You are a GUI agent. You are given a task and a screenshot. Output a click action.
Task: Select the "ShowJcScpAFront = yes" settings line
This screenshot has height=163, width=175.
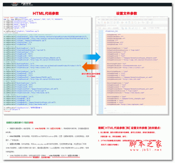(118, 48)
